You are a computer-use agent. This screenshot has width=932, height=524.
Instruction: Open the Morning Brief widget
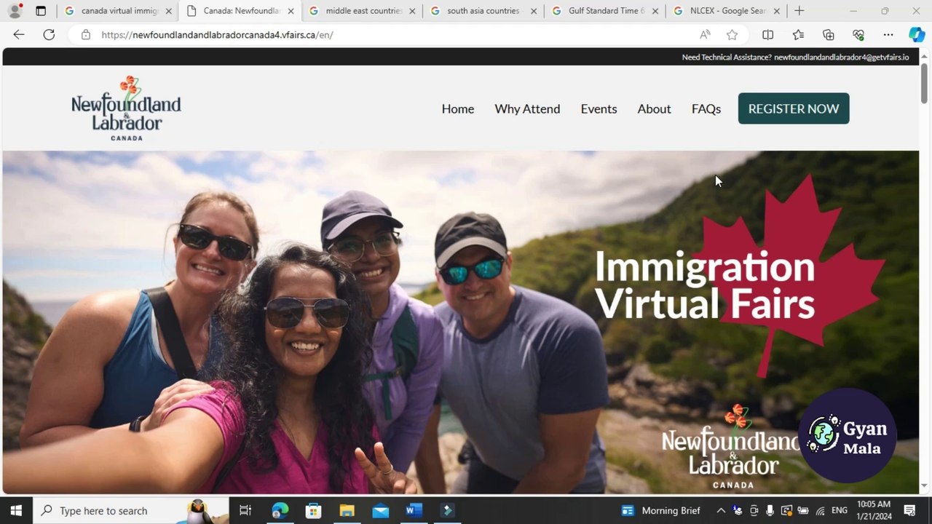point(660,510)
